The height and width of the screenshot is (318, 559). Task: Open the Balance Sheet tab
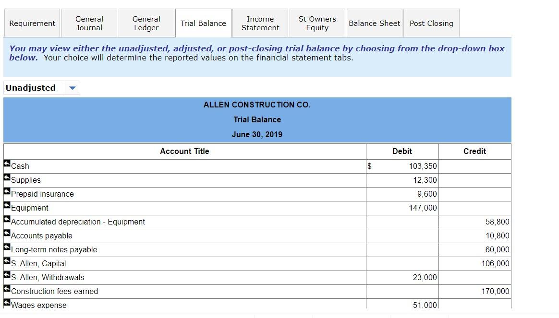pyautogui.click(x=374, y=23)
